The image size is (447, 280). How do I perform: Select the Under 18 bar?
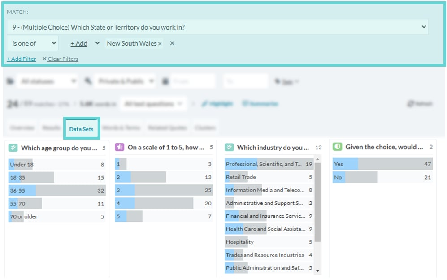coord(57,165)
